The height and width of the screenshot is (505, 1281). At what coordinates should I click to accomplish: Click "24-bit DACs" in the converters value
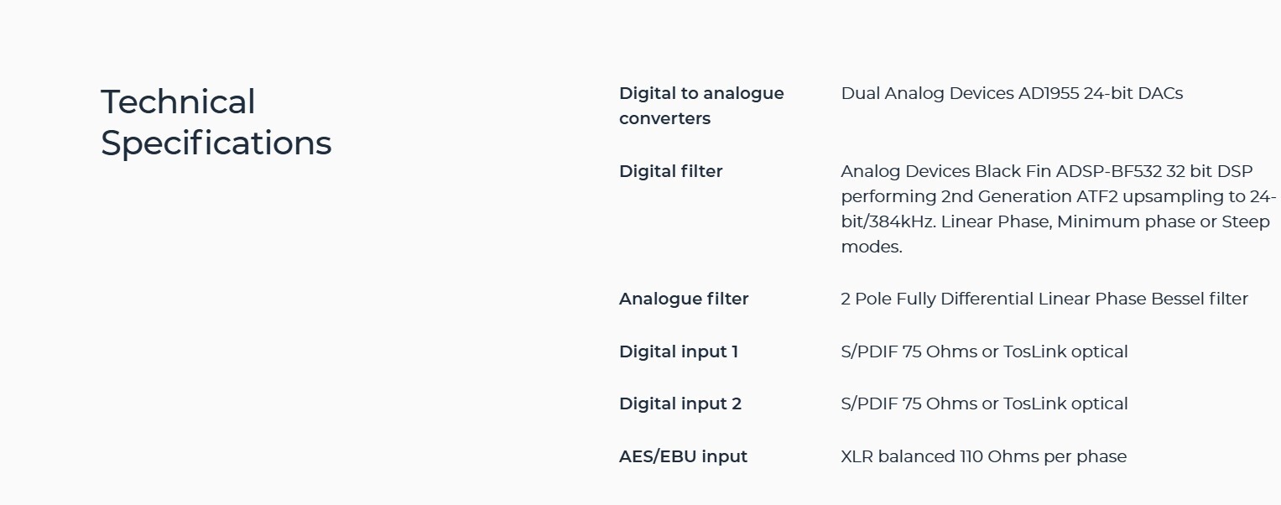[x=1133, y=93]
